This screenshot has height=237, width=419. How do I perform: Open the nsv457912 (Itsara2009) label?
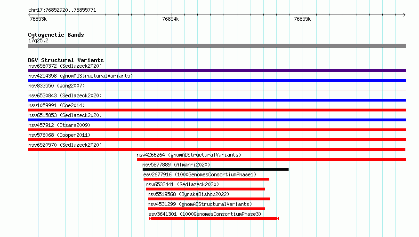(59, 125)
